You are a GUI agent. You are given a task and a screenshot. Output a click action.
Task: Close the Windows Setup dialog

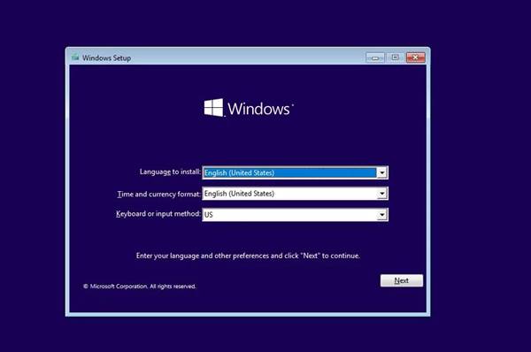tap(416, 57)
